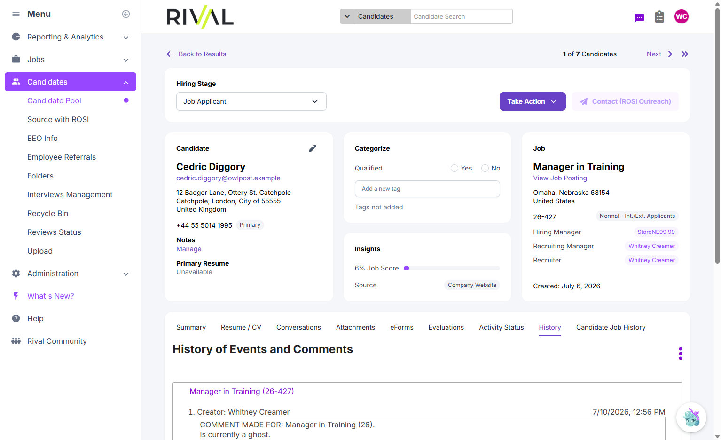Open the View Job Posting link
The image size is (721, 440).
click(560, 178)
